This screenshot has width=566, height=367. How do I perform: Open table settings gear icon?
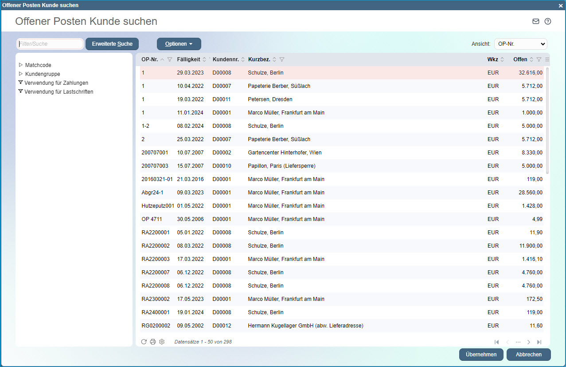pos(162,342)
